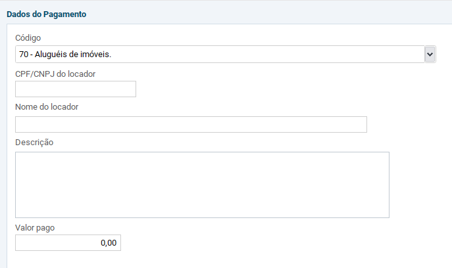Select the Valor pago amount field
This screenshot has width=452, height=268.
(68, 242)
